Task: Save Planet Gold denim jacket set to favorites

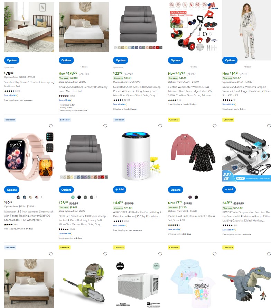Action: pyautogui.click(x=215, y=126)
